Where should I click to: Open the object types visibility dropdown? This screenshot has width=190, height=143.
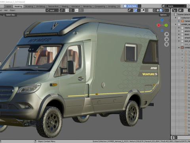click(130, 10)
